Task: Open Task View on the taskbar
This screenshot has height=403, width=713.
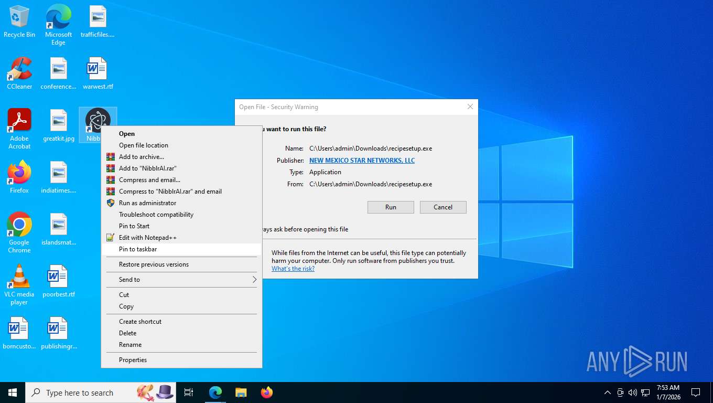Action: click(189, 393)
